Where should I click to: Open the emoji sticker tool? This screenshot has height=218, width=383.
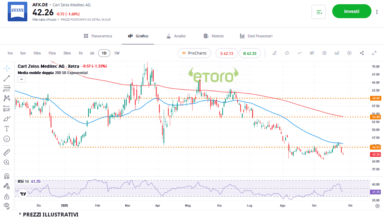point(7,139)
